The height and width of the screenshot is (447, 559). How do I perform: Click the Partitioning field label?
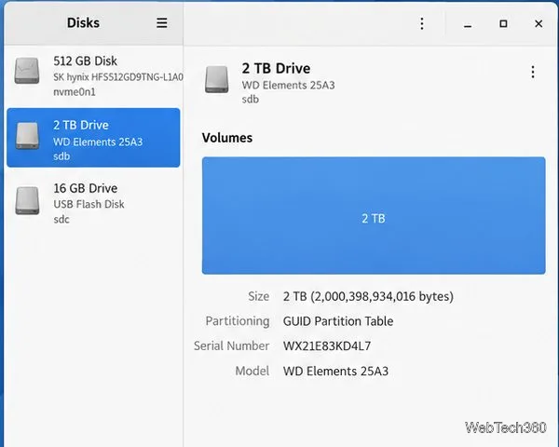pos(238,321)
